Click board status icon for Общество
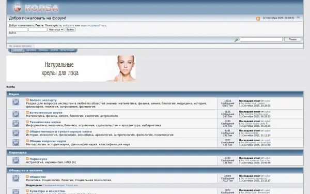The width and height of the screenshot is (310, 194). (16, 178)
